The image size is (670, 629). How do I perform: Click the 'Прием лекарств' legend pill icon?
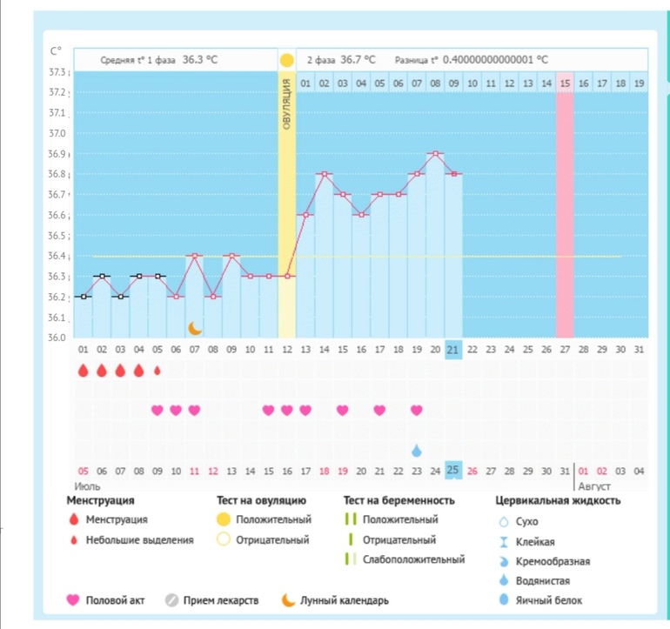click(x=171, y=600)
